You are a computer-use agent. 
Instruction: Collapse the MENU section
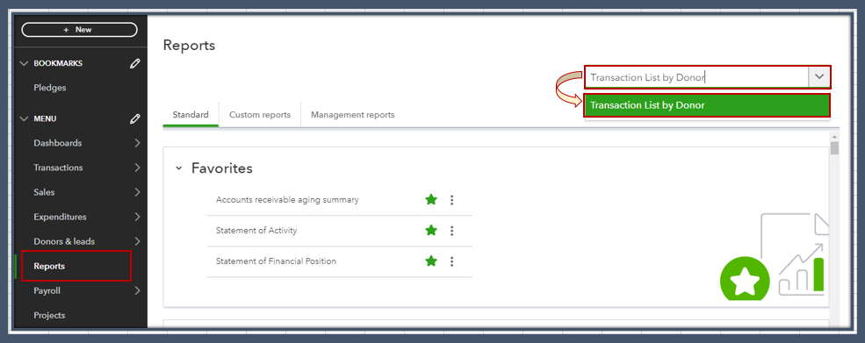point(24,118)
